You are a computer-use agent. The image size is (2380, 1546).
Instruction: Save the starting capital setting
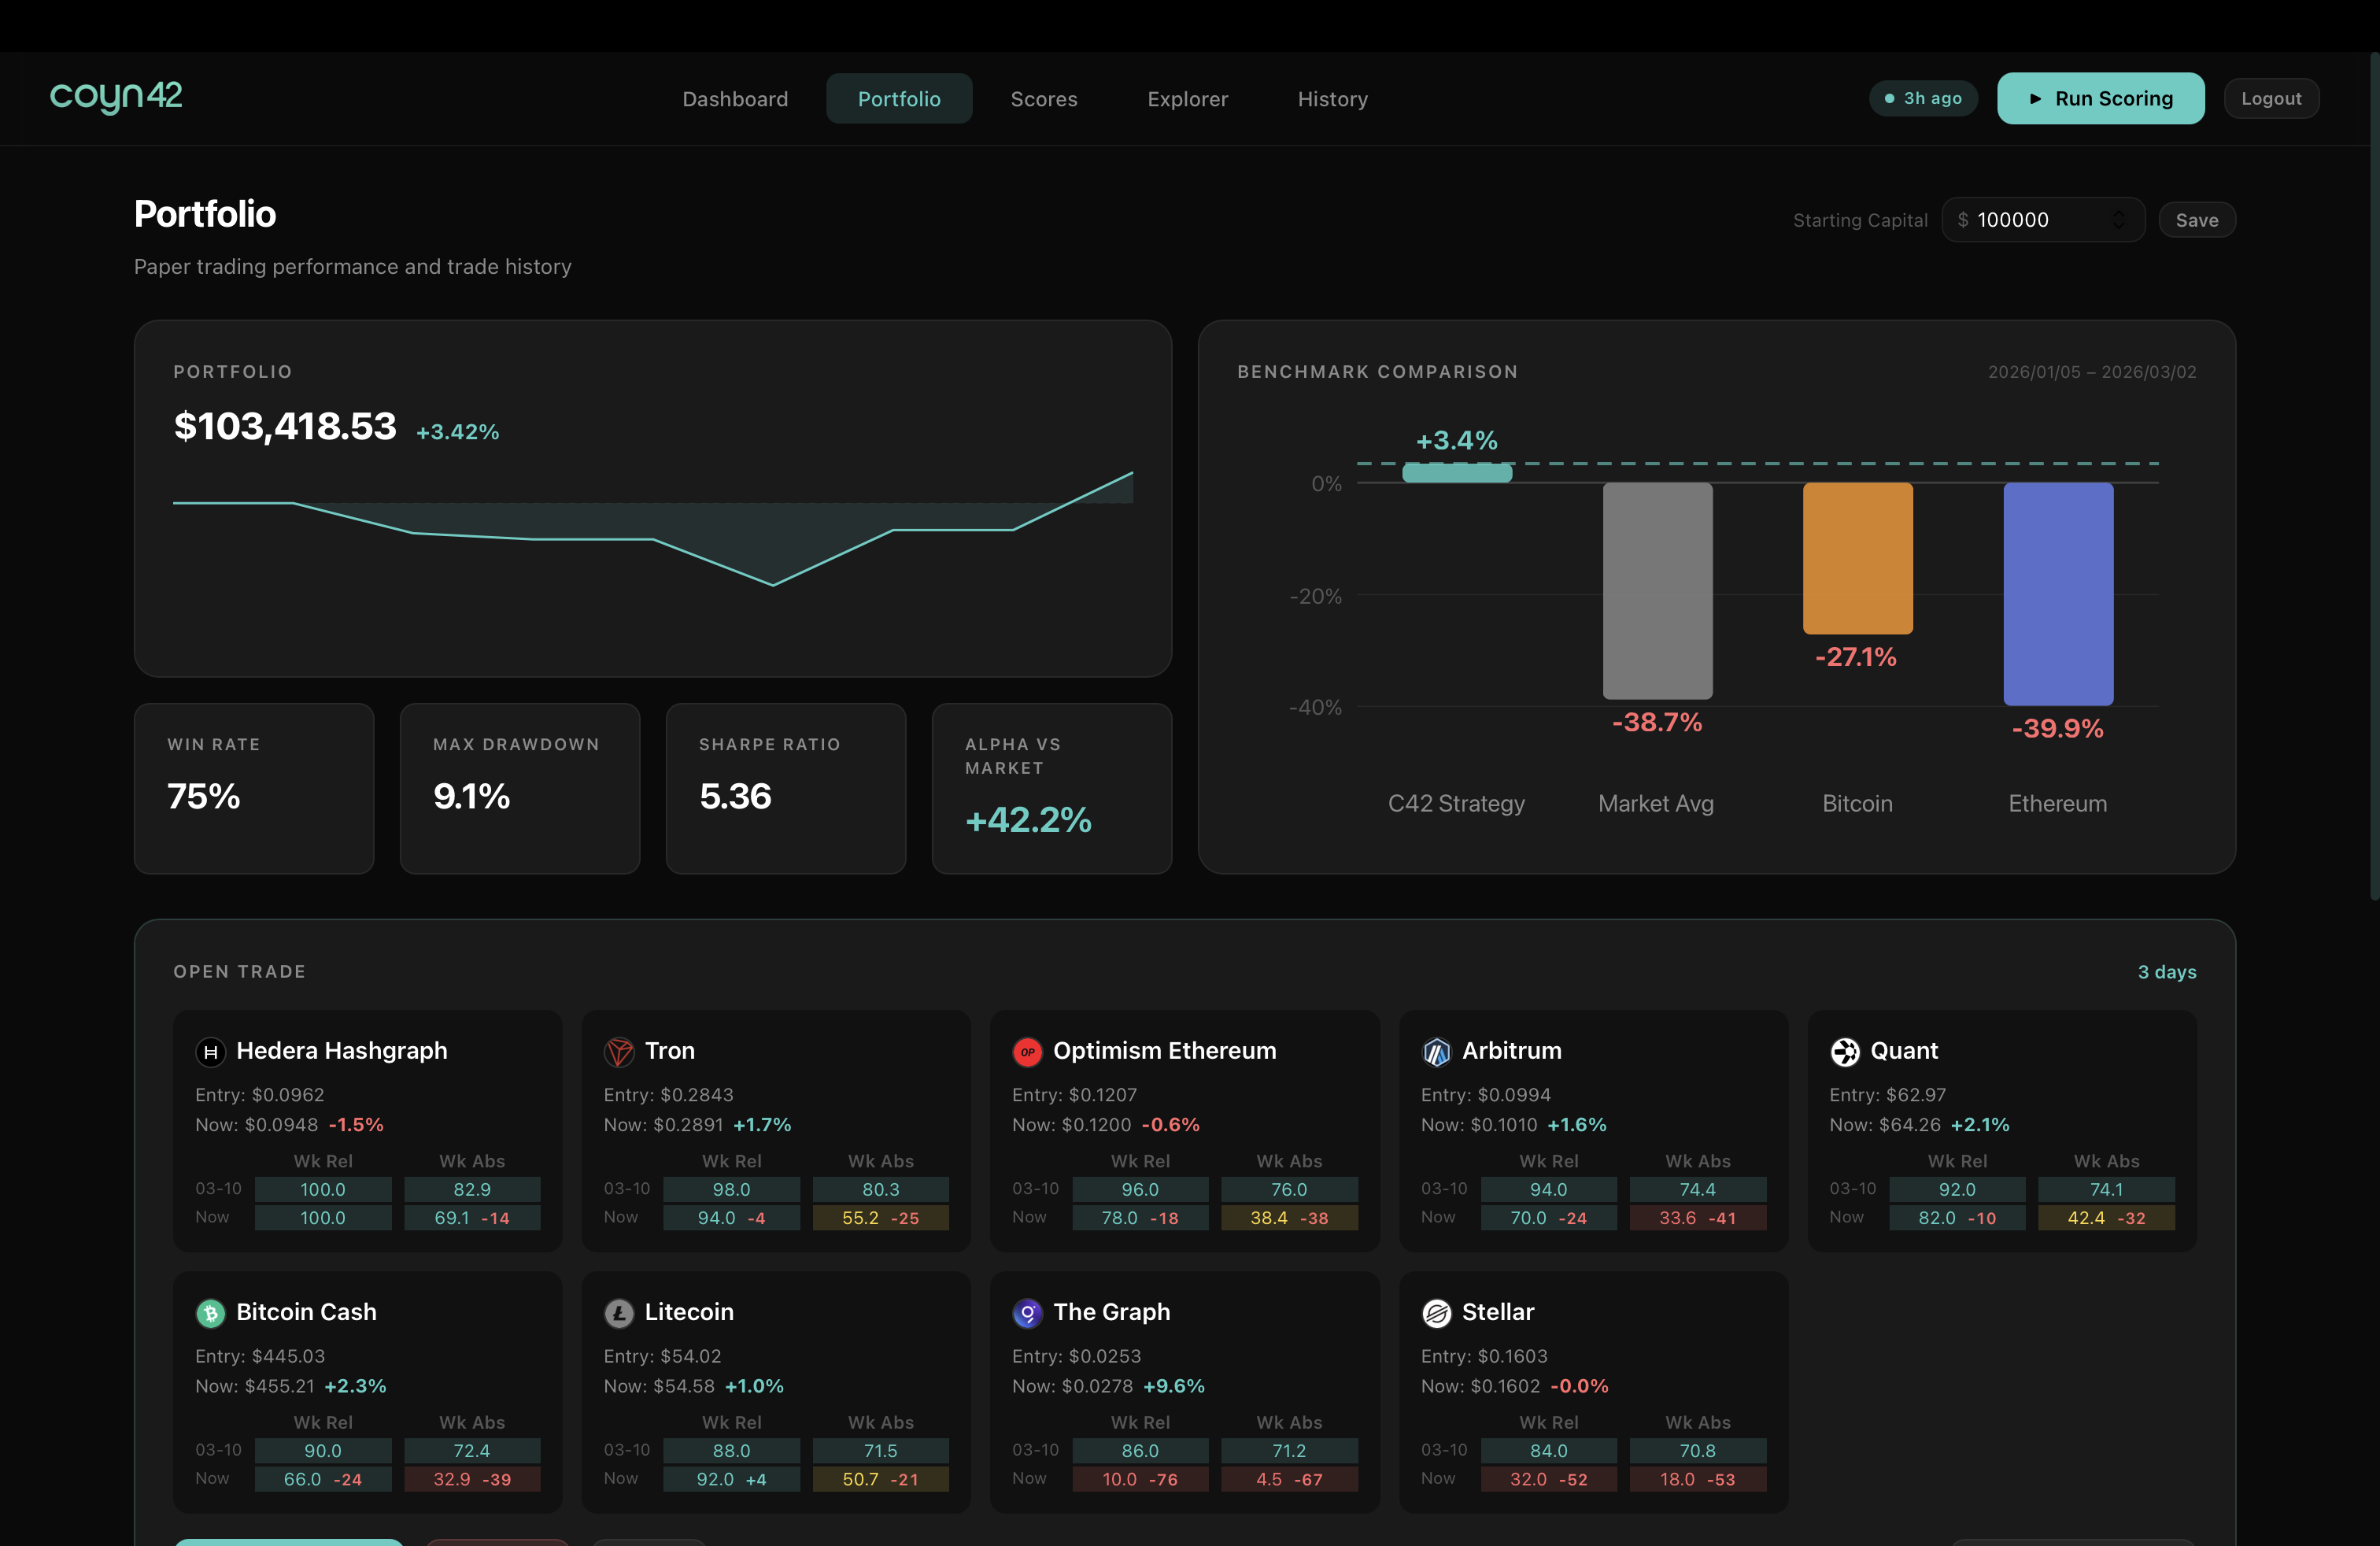pos(2196,219)
